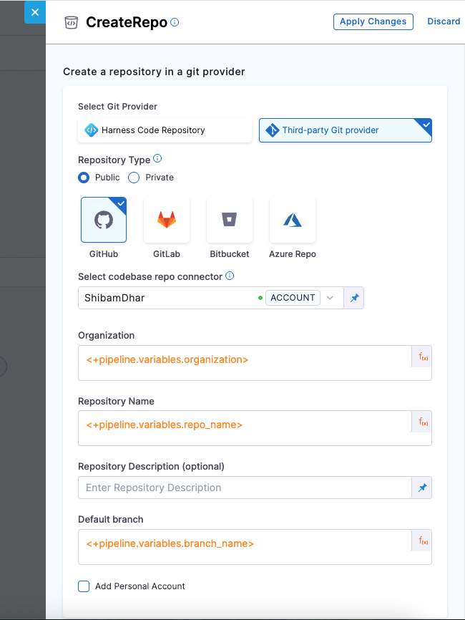Open expression editor for Repository Name field
The width and height of the screenshot is (465, 620).
[421, 422]
